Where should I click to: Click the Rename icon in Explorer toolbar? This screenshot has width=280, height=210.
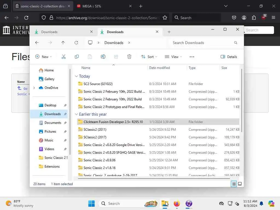pos(103,57)
